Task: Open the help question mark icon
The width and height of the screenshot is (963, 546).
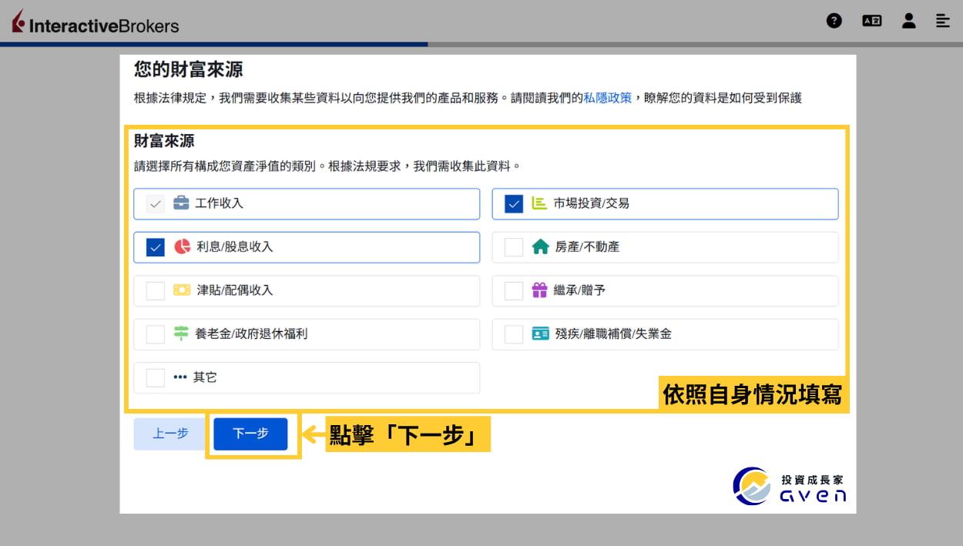Action: 834,21
